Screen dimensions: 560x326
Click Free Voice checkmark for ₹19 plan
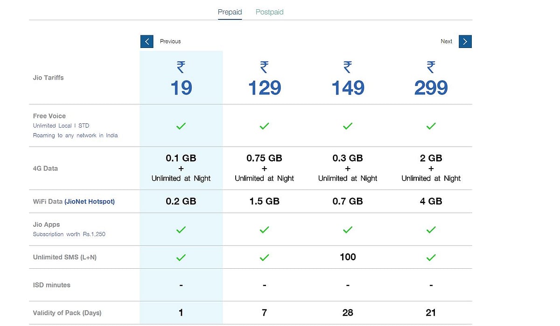181,126
